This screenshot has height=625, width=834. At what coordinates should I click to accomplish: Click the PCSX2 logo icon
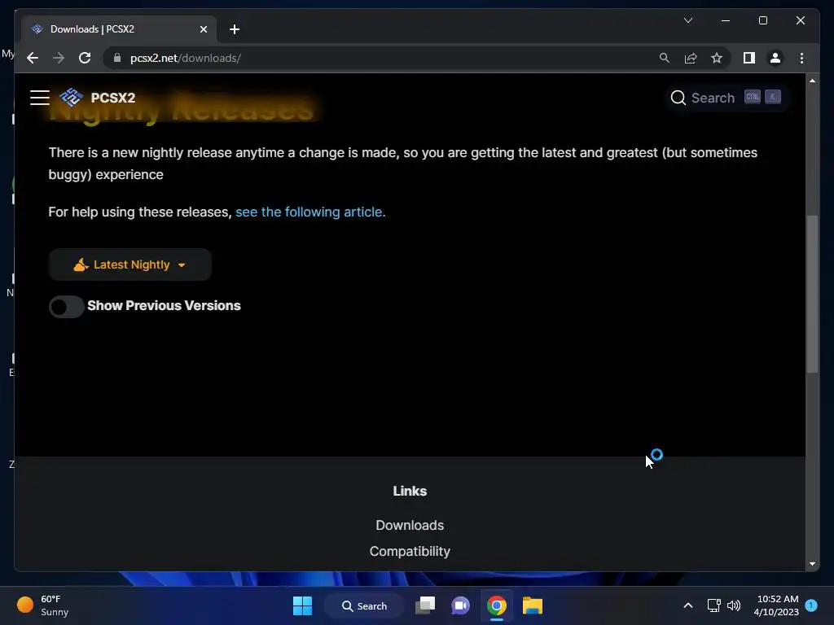tap(72, 98)
